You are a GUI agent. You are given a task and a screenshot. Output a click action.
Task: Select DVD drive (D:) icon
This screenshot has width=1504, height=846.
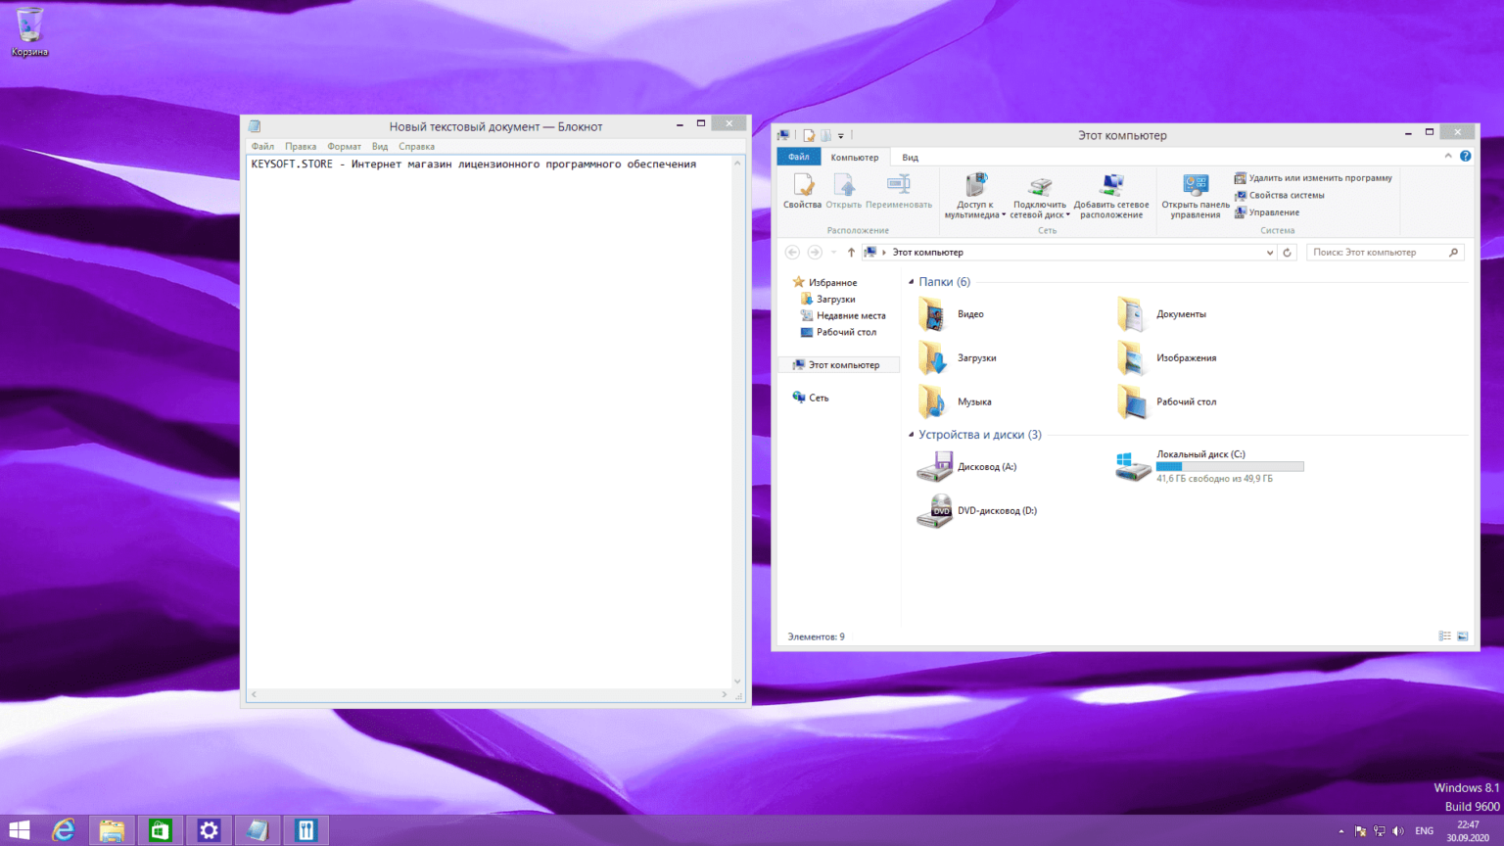pyautogui.click(x=934, y=511)
